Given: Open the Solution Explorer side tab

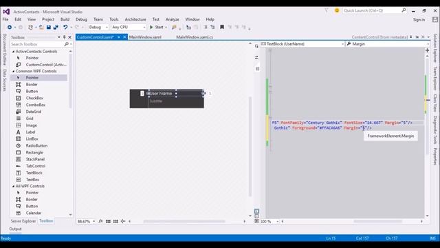Looking at the screenshot, I should pyautogui.click(x=435, y=48).
